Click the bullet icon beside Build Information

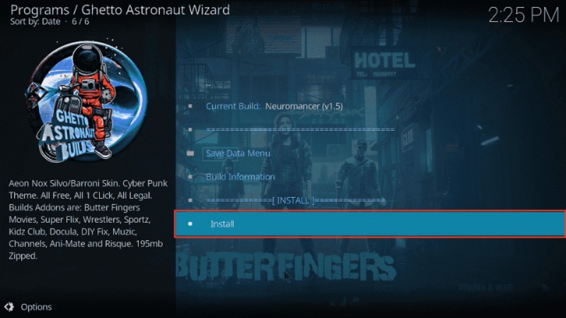tap(190, 177)
